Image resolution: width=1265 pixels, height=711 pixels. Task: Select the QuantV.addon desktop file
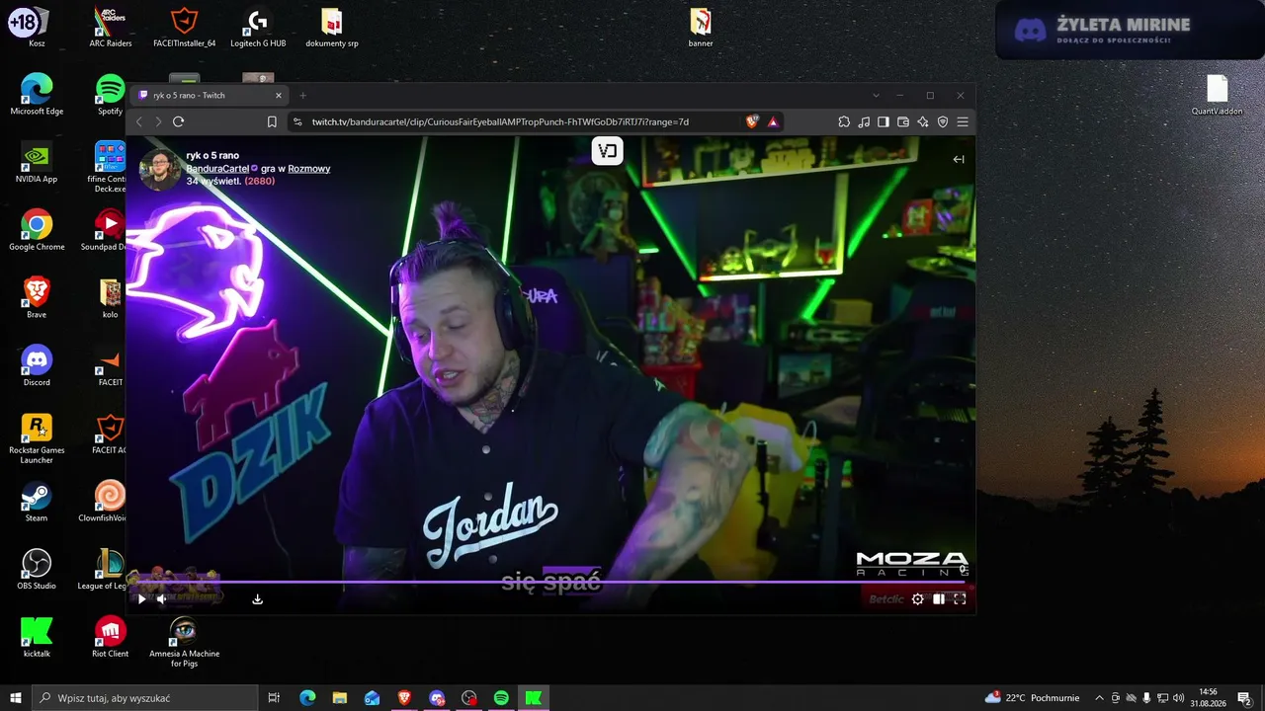(1217, 95)
